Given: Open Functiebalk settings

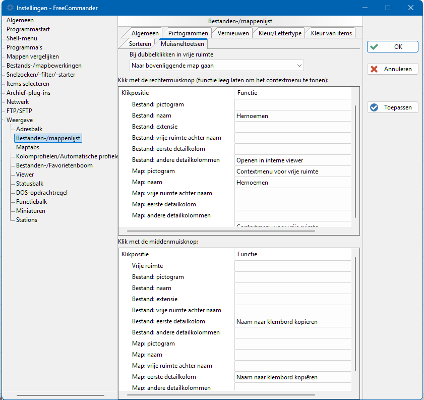Looking at the screenshot, I should coord(31,201).
